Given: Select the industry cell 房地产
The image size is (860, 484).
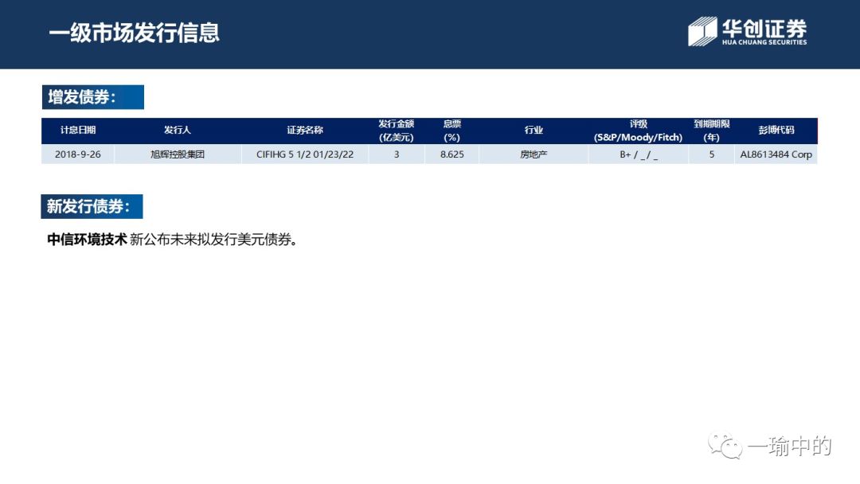Looking at the screenshot, I should 534,154.
